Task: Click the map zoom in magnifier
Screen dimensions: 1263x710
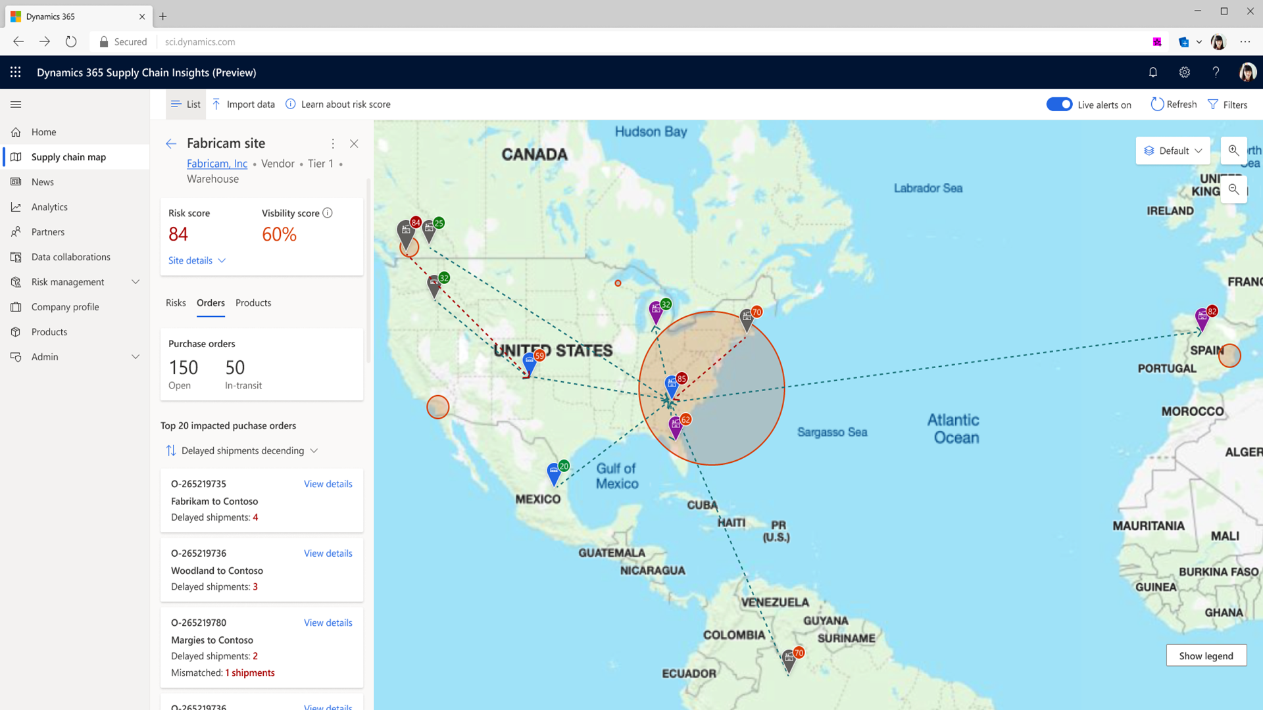Action: pyautogui.click(x=1233, y=151)
